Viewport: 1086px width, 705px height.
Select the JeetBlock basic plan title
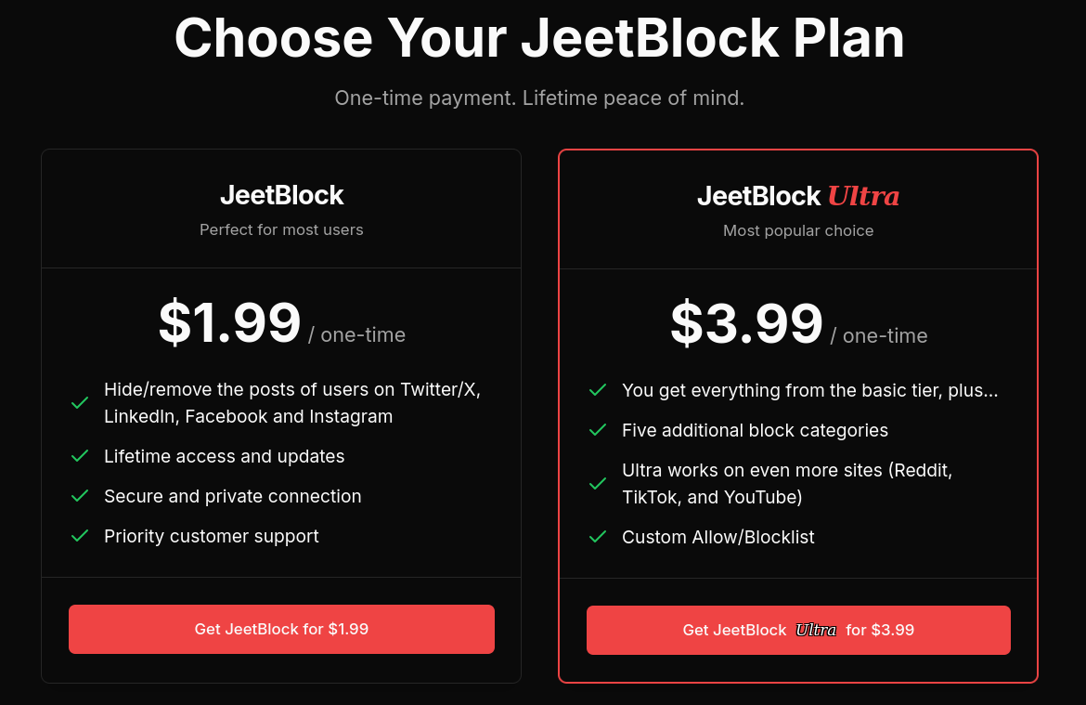coord(281,195)
